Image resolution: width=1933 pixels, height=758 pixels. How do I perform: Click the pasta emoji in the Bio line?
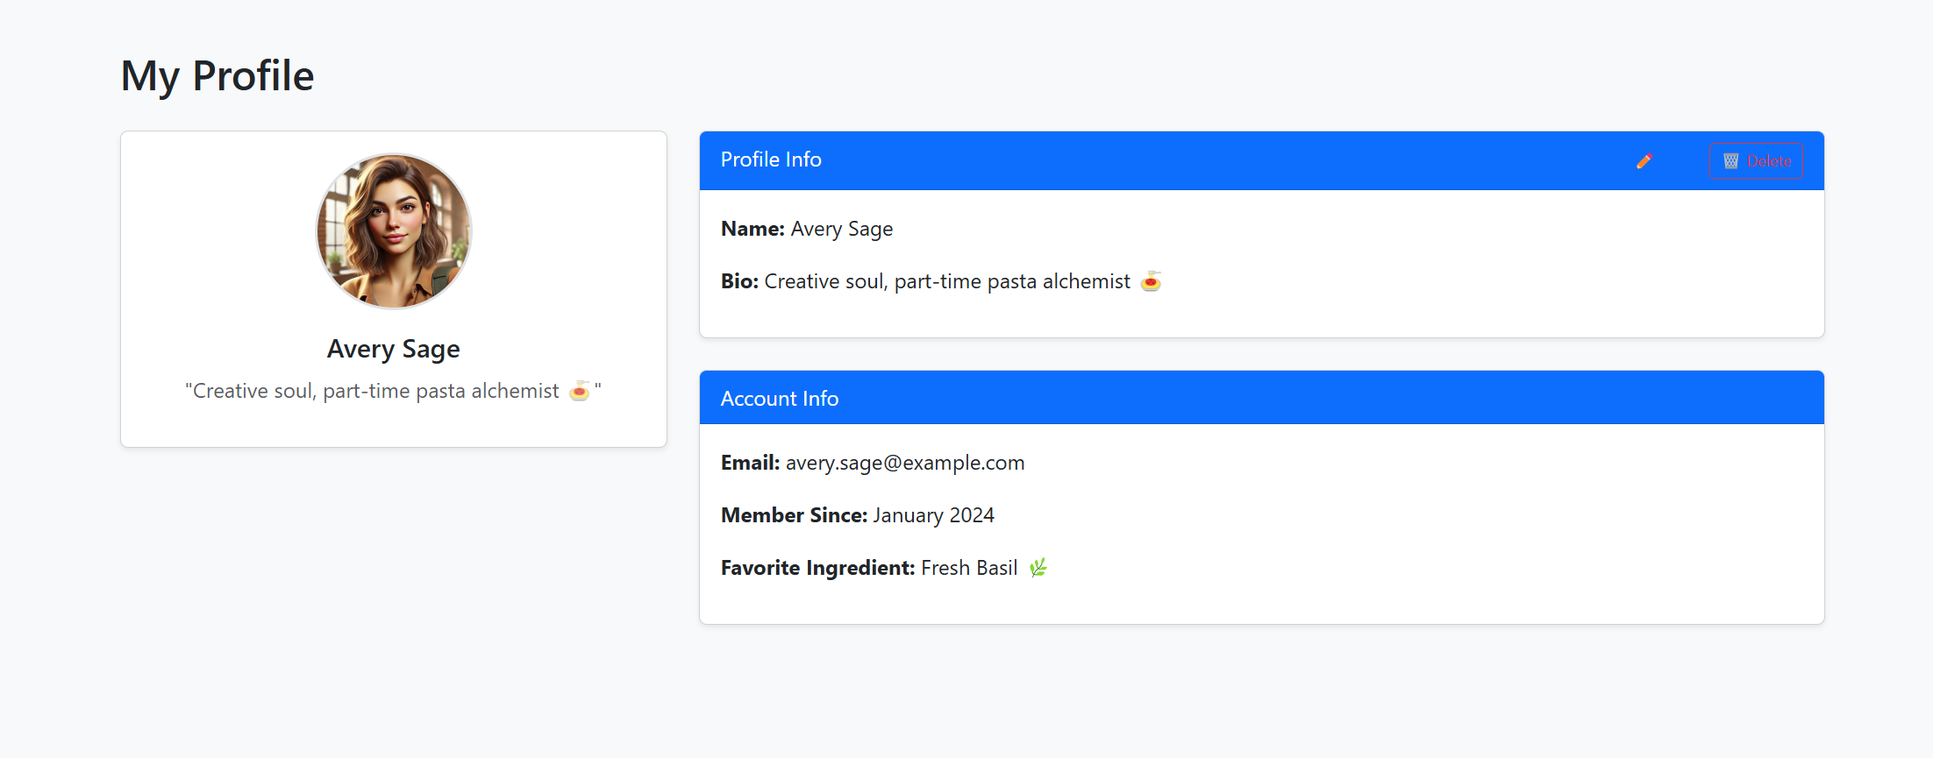[1151, 281]
